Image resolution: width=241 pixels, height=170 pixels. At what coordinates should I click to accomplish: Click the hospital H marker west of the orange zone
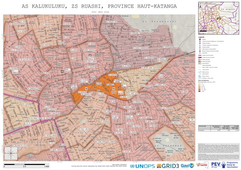(62, 71)
